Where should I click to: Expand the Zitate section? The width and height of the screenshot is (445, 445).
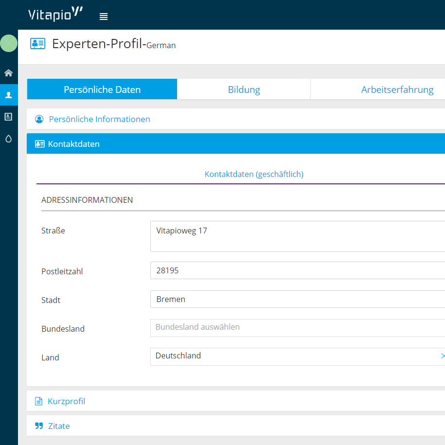click(x=59, y=426)
